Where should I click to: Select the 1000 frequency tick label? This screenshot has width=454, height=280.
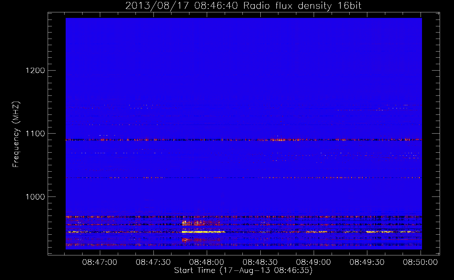(35, 197)
